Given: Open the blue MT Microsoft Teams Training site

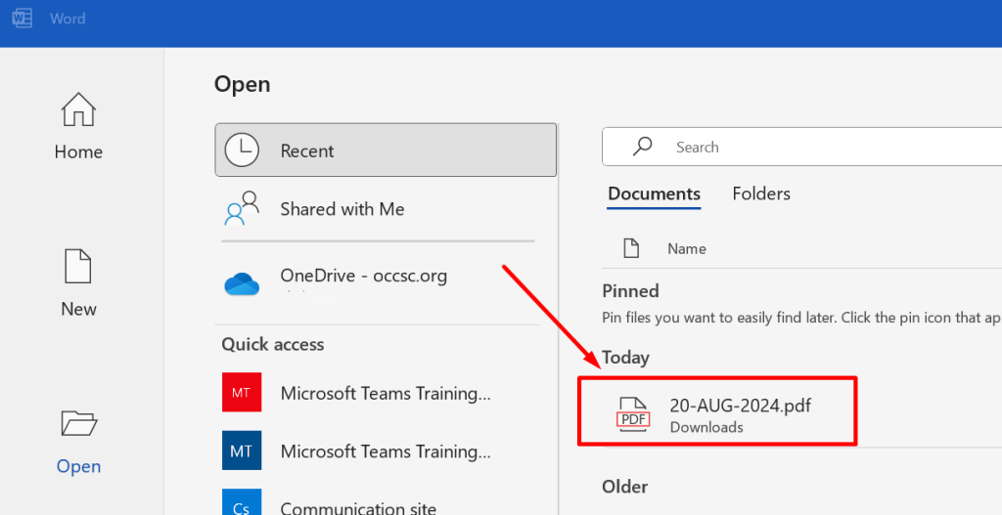Looking at the screenshot, I should coord(242,451).
